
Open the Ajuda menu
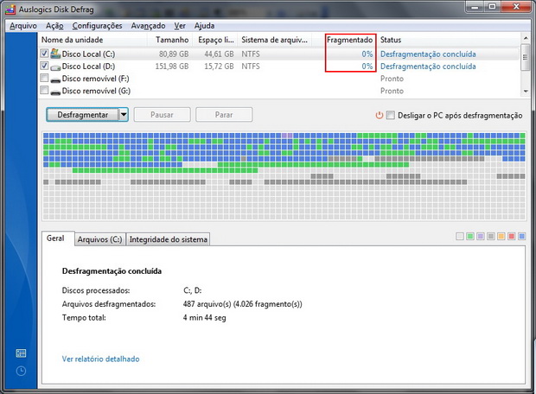tap(204, 26)
